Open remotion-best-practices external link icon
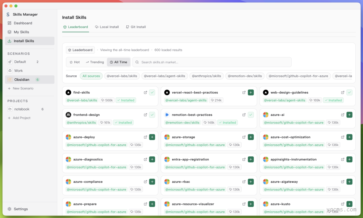The width and height of the screenshot is (363, 218). (x=244, y=115)
